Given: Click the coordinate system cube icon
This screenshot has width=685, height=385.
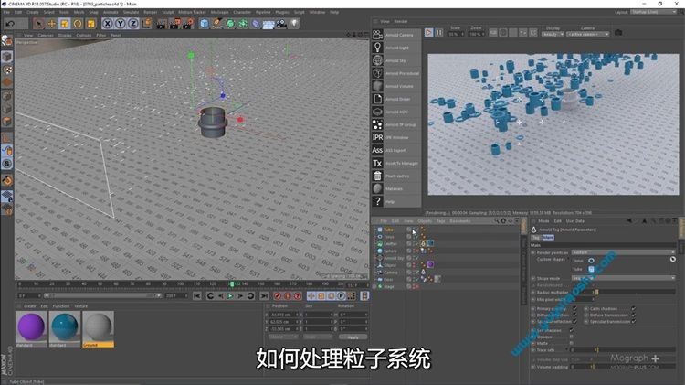Looking at the screenshot, I should (x=147, y=23).
